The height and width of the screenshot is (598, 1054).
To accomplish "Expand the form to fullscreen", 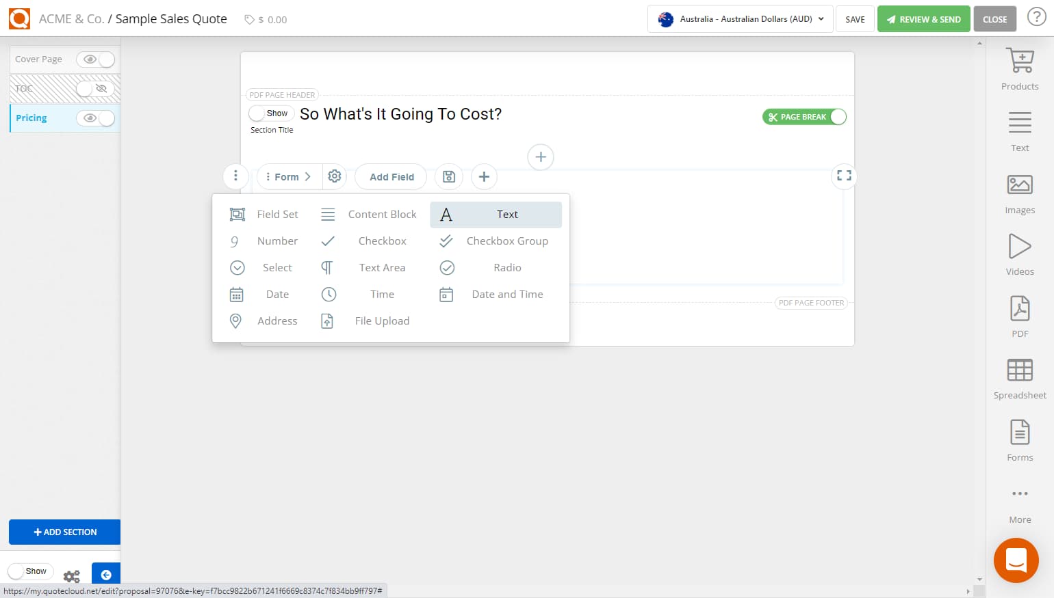I will point(843,176).
